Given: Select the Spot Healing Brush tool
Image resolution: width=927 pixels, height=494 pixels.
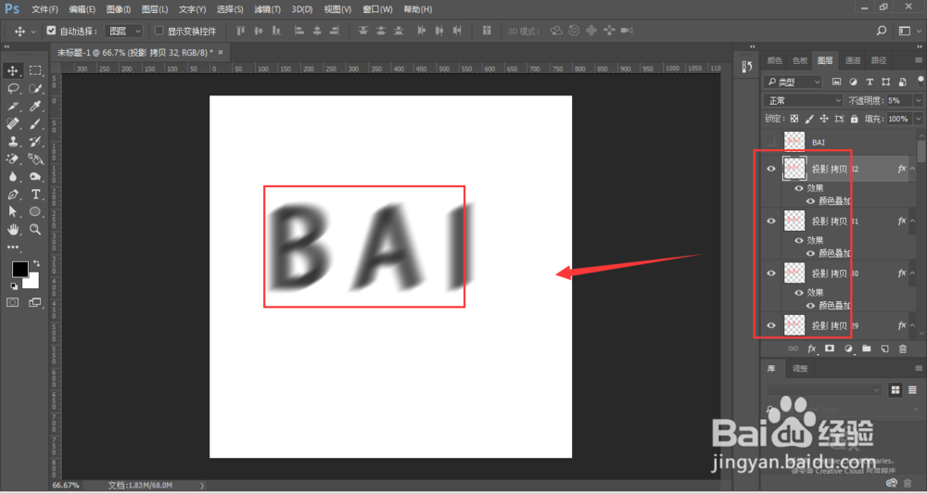Looking at the screenshot, I should pos(12,124).
